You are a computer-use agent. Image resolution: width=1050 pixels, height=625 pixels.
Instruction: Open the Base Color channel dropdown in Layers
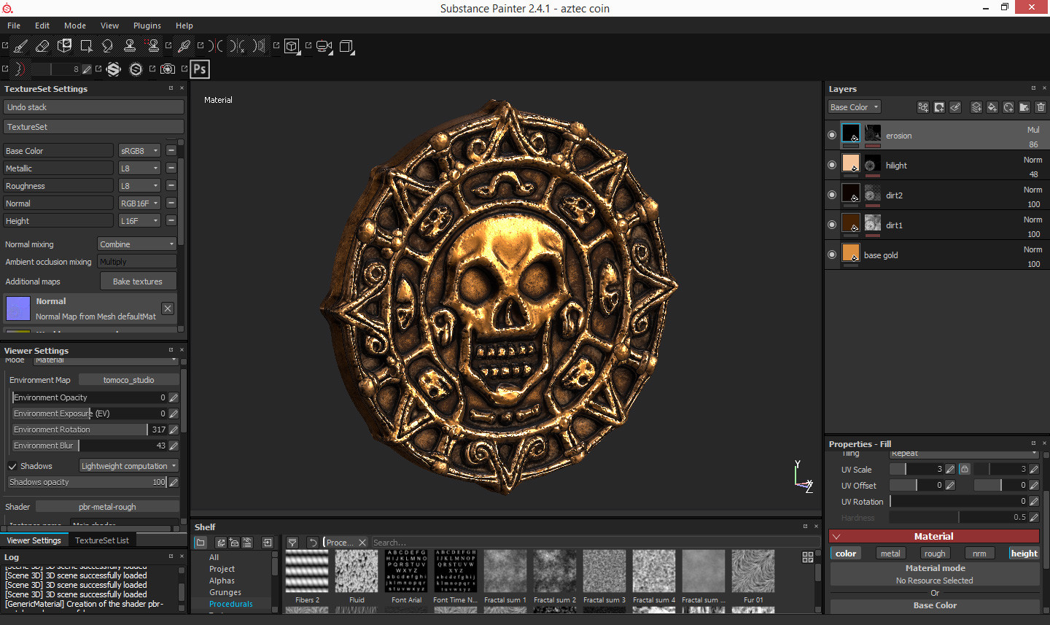(855, 107)
